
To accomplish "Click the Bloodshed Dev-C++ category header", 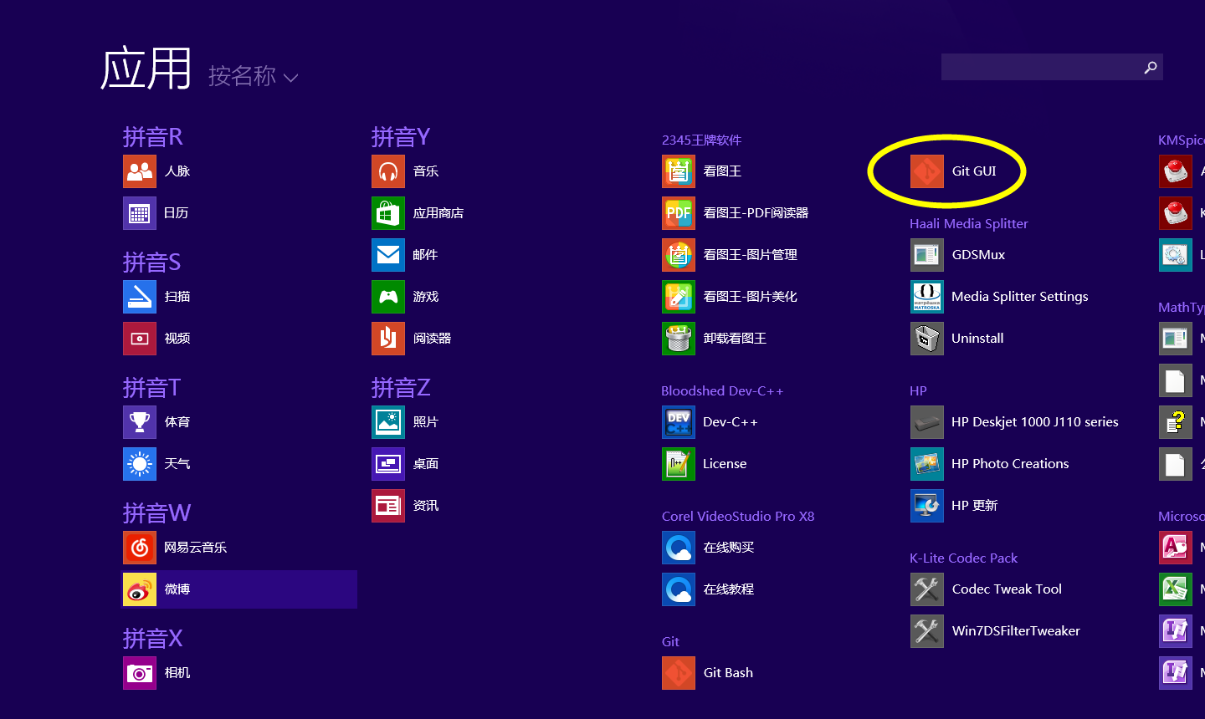I will 722,390.
